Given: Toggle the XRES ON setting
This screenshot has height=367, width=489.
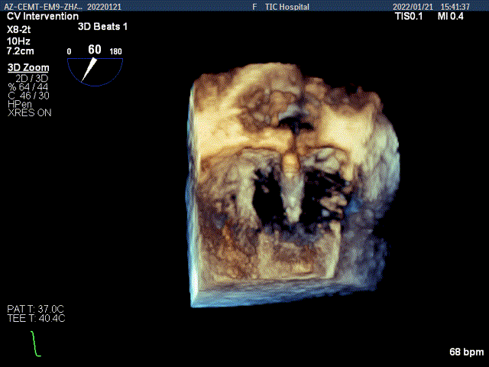Looking at the screenshot, I should [x=30, y=113].
